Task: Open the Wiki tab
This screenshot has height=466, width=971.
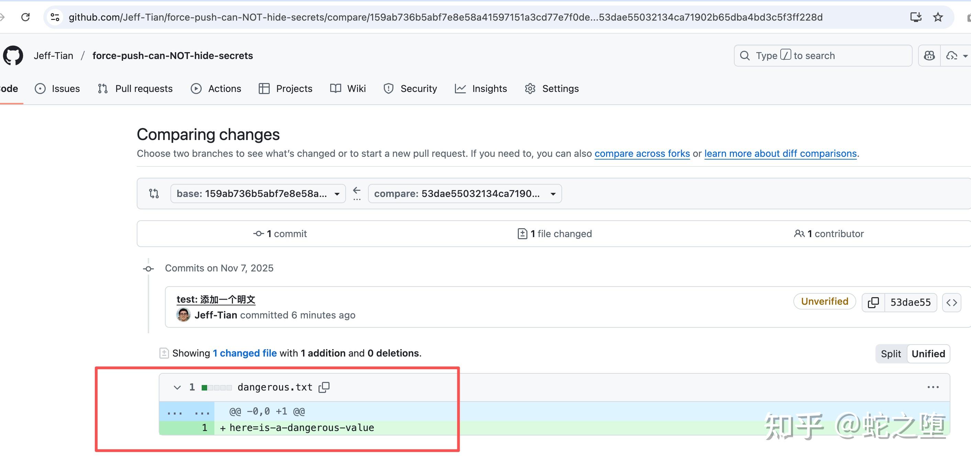Action: point(348,89)
